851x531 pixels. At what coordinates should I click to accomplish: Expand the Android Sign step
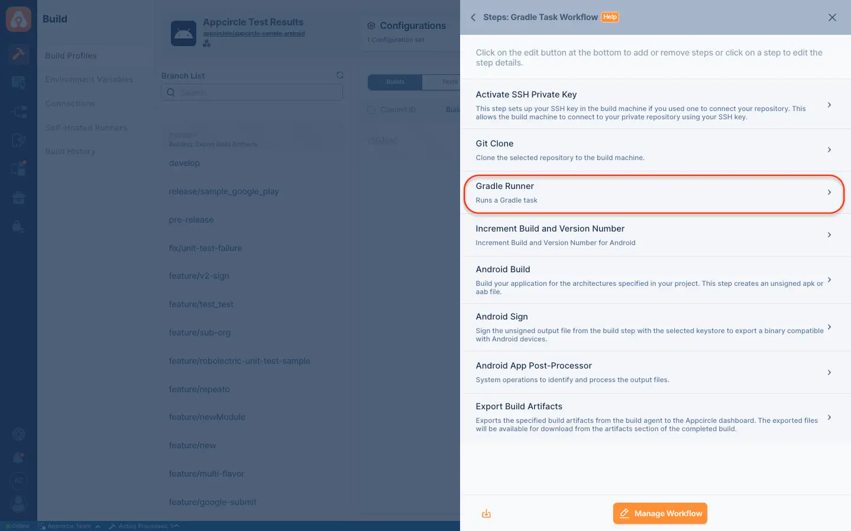[829, 327]
